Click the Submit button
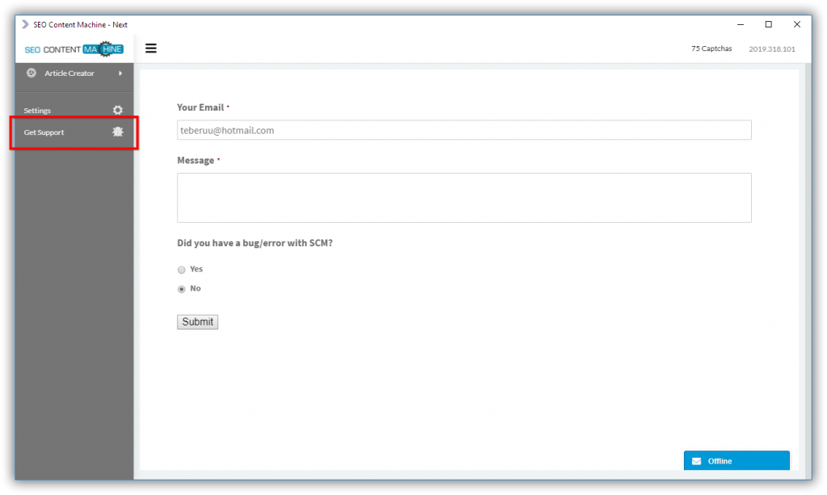 point(197,322)
